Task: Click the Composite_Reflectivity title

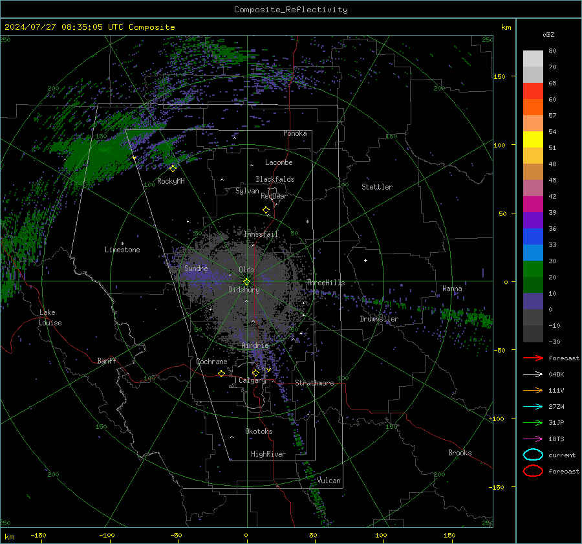Action: (x=290, y=10)
